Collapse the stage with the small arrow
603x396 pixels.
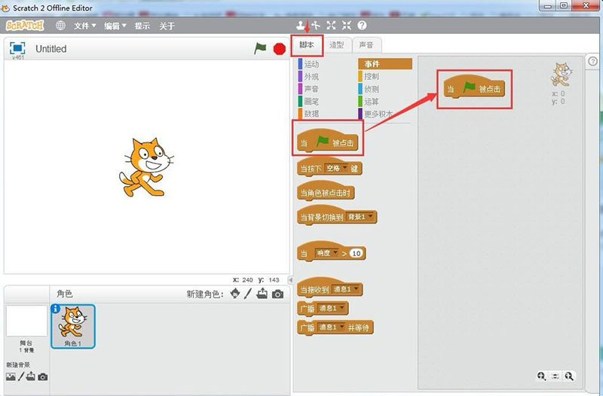click(291, 279)
